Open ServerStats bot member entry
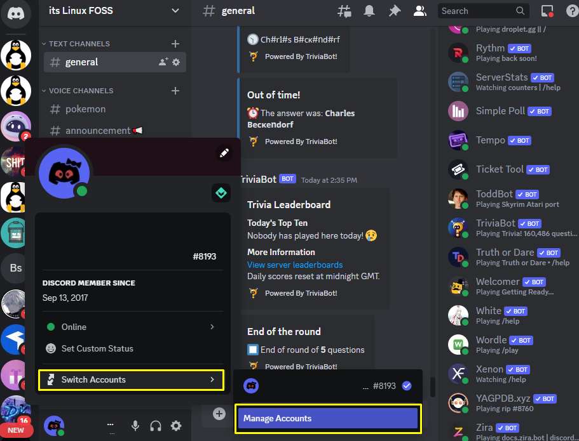 point(511,82)
